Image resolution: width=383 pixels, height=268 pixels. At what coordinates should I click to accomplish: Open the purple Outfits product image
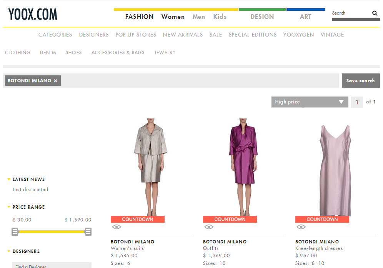(243, 167)
